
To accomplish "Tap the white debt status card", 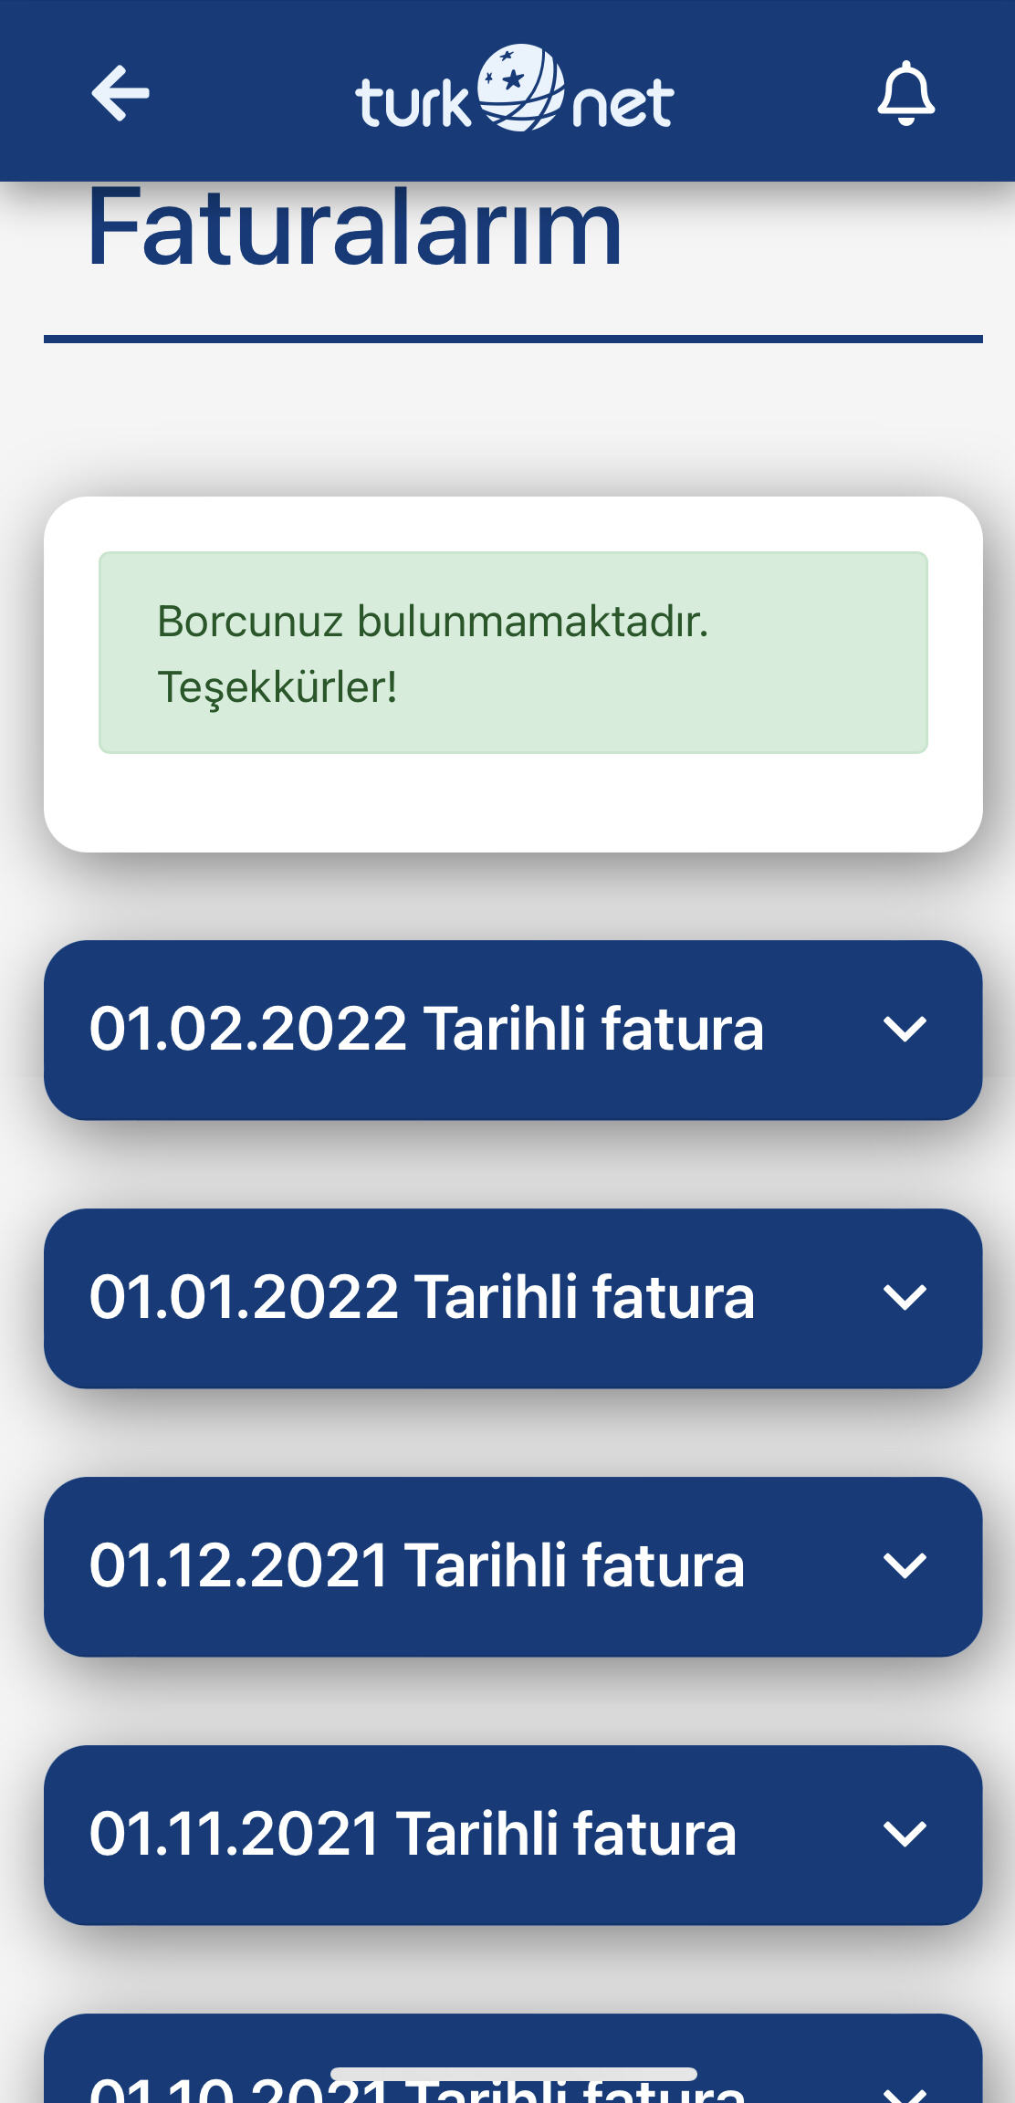I will tap(513, 675).
